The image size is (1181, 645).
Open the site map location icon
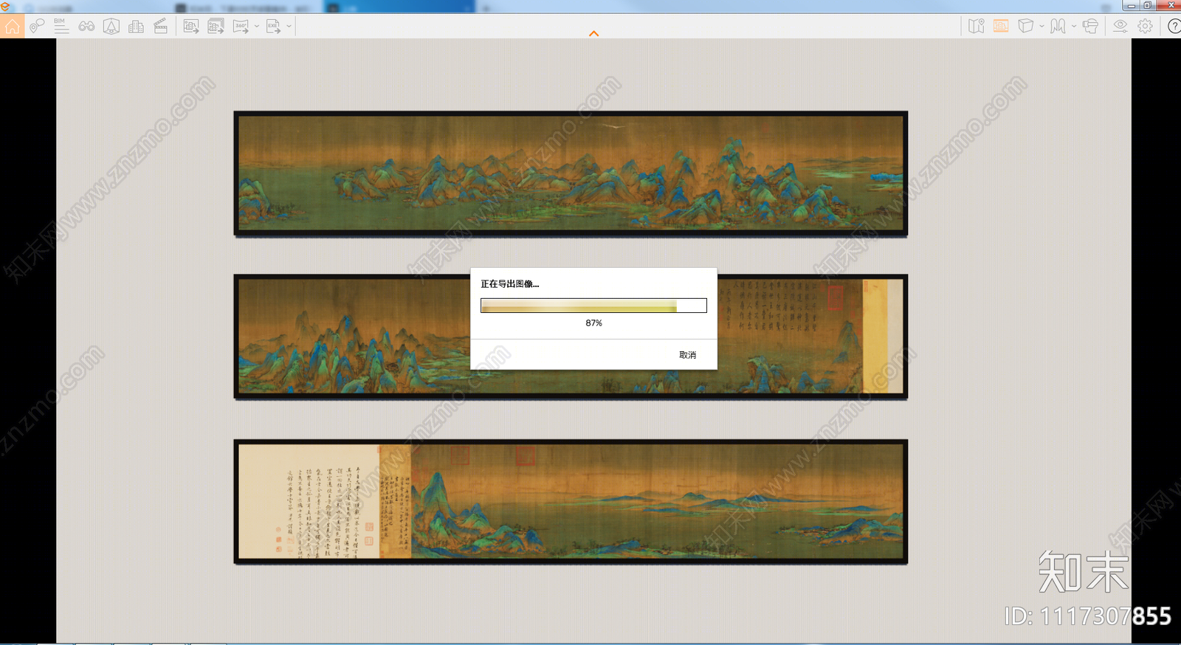(977, 27)
